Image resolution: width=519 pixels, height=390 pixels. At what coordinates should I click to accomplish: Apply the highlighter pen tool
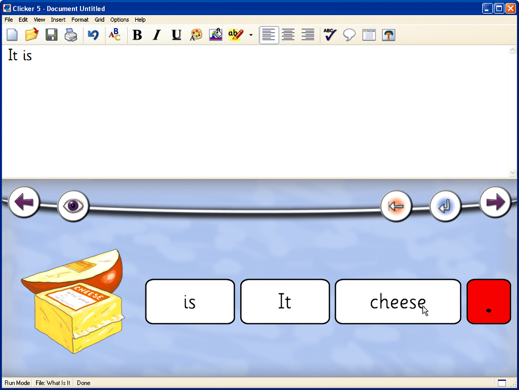[236, 35]
